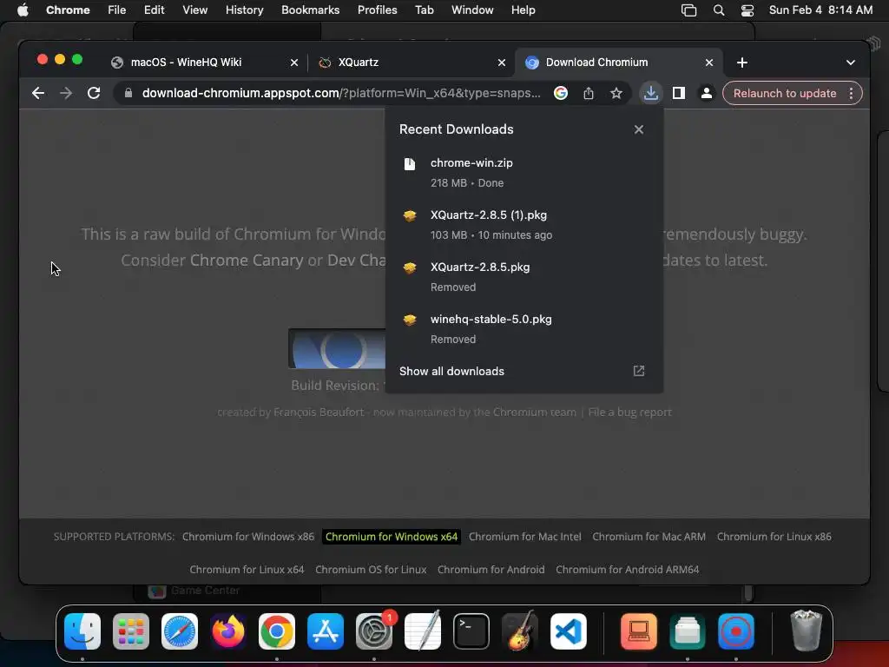
Task: Open the side panel icon
Action: click(x=678, y=93)
